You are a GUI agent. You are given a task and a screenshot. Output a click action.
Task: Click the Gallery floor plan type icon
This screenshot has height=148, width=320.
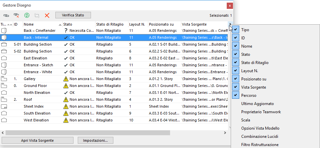click(x=4, y=79)
